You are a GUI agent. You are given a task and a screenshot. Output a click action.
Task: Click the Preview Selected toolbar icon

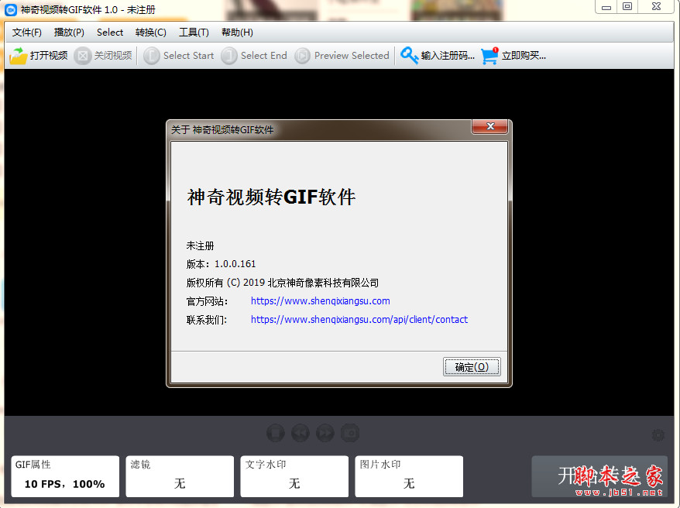(x=301, y=55)
